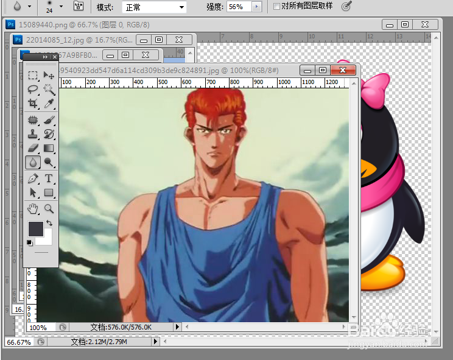
Task: Select the Brush tool
Action: click(49, 119)
